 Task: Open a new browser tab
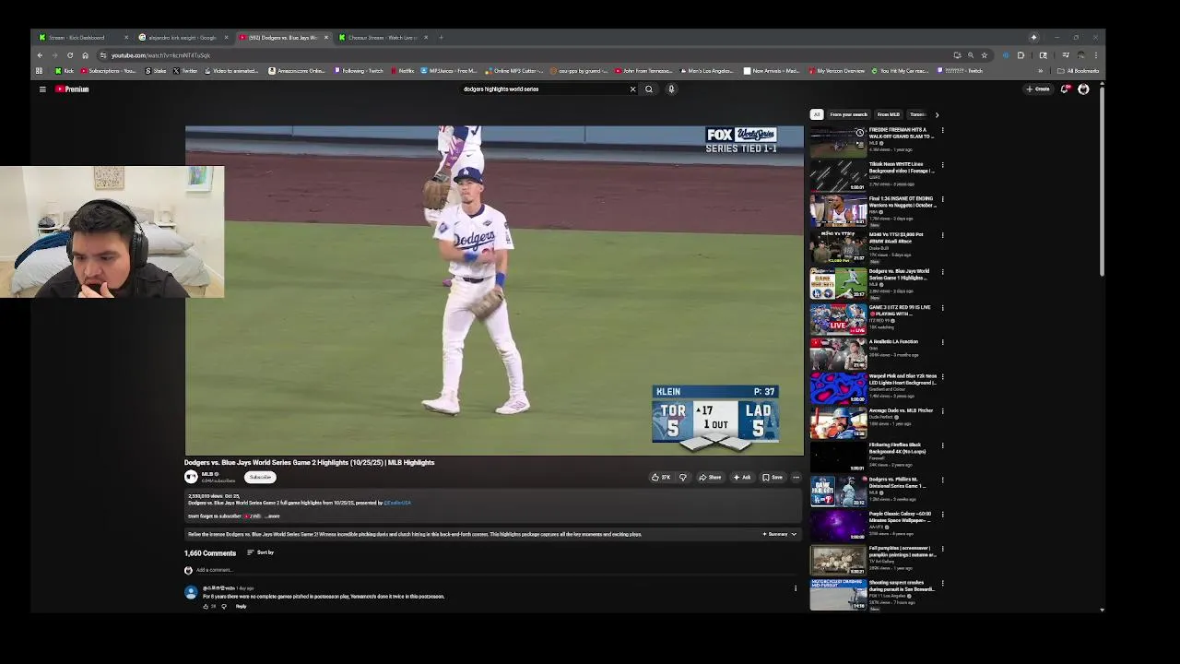[441, 38]
